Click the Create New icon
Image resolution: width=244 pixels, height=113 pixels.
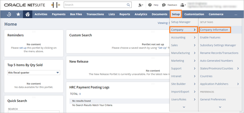(140, 5)
